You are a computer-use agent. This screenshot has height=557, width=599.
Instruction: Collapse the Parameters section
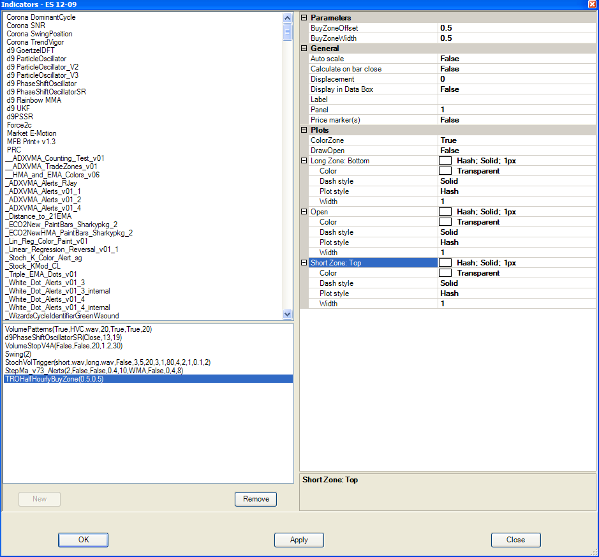[x=304, y=18]
